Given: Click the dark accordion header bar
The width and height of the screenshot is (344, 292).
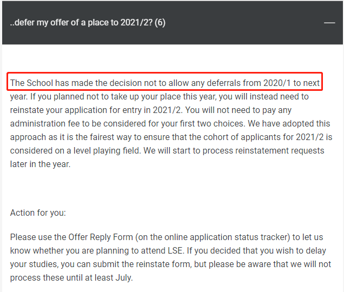Looking at the screenshot, I should pos(216,23).
